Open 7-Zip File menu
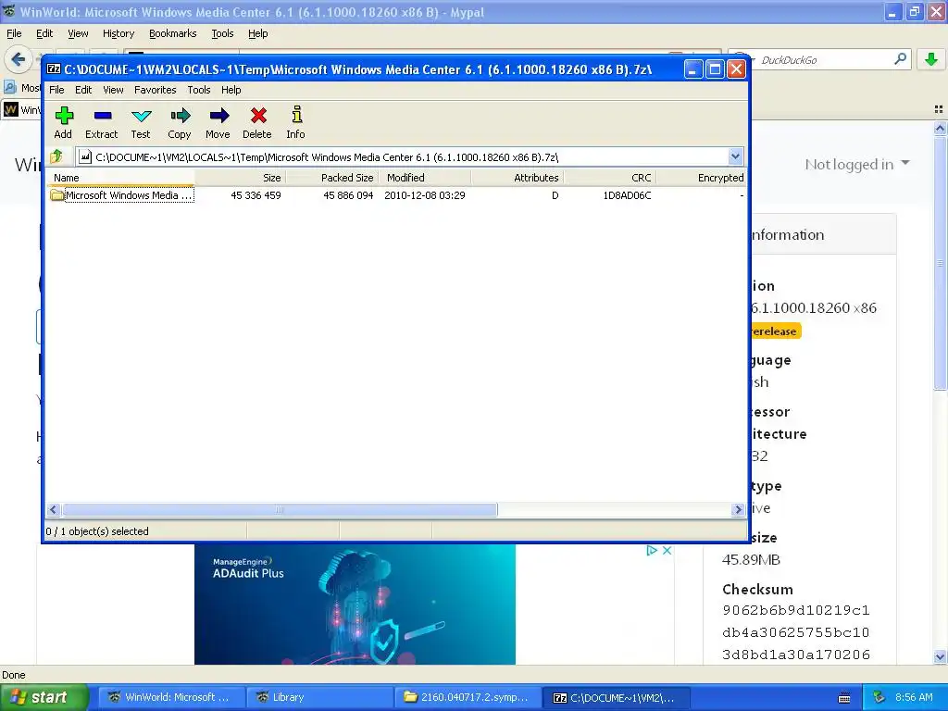Viewport: 948px width, 711px height. 56,90
